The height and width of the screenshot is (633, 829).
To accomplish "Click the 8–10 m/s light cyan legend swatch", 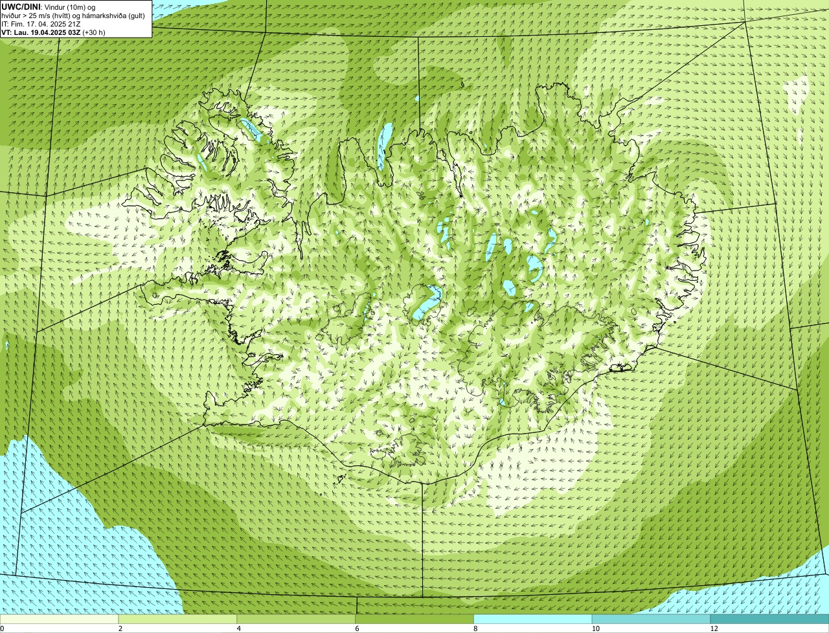I will 533,619.
